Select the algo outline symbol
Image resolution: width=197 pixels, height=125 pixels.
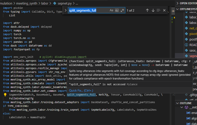[x=194, y=118]
